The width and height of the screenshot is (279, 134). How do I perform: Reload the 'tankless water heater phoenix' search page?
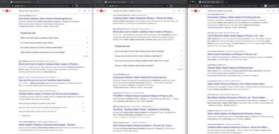click(9, 6)
